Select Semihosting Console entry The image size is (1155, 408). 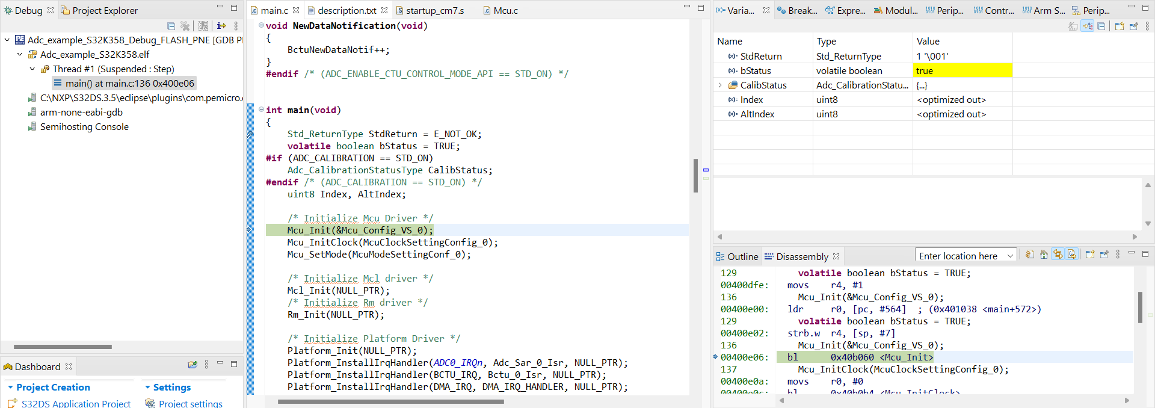pos(78,126)
